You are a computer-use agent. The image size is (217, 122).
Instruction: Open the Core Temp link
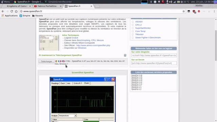pos(140,31)
